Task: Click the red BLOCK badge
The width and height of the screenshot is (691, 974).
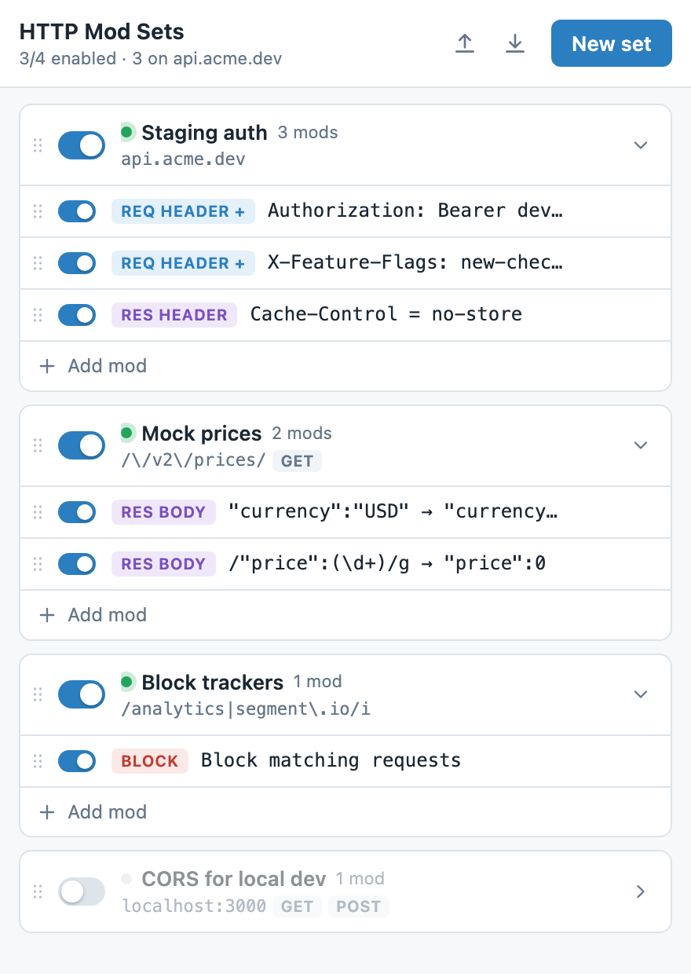Action: tap(150, 760)
